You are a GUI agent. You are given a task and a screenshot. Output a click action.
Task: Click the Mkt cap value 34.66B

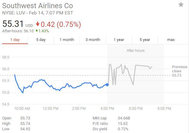pyautogui.click(x=124, y=118)
